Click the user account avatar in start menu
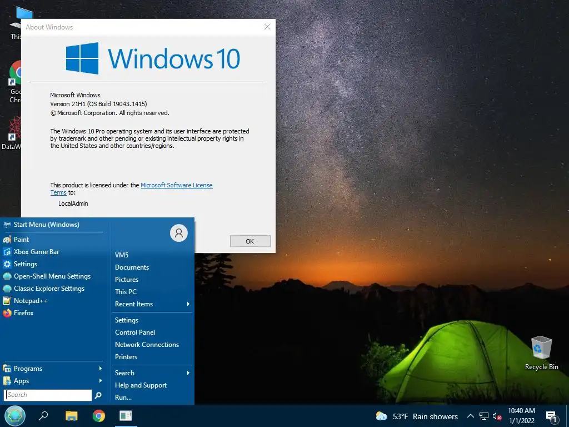 coord(179,233)
